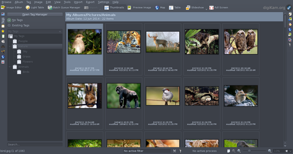Image resolution: width=293 pixels, height=154 pixels.
Task: Select the tiger thumbnail
Action: [124, 42]
